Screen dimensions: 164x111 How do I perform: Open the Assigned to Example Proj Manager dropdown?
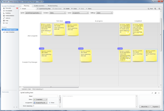(40, 103)
